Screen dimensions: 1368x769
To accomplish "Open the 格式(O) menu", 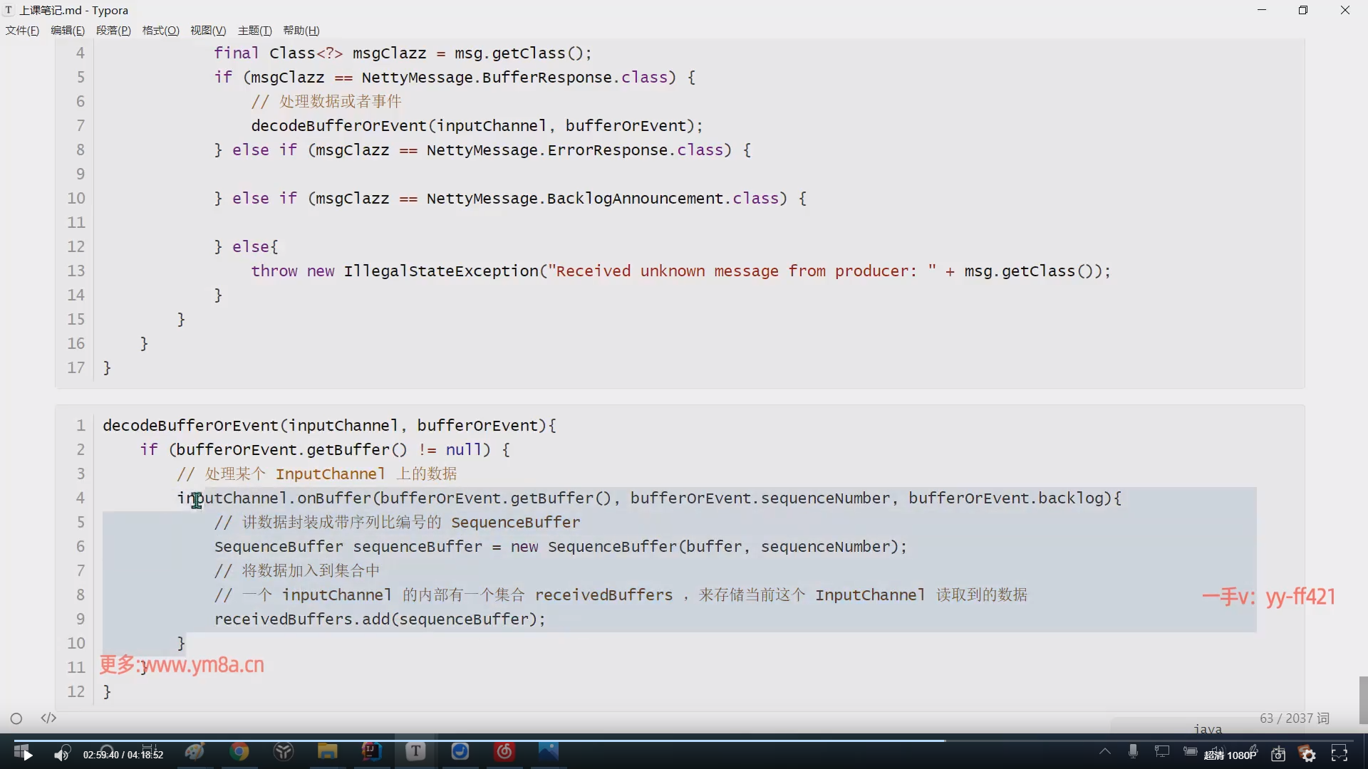I will pyautogui.click(x=160, y=31).
